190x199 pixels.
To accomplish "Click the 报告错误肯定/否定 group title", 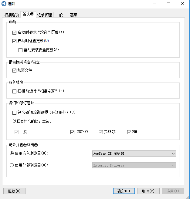I will [x=24, y=62].
